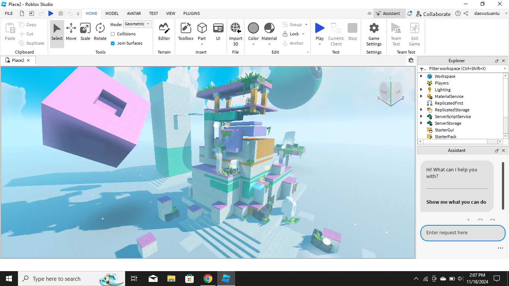Screen dimensions: 509x286
Task: Open File Explorer from the taskbar
Action: (171, 279)
